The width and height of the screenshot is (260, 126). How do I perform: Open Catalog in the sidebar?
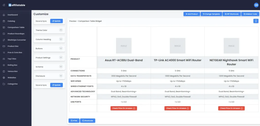pos(11,21)
